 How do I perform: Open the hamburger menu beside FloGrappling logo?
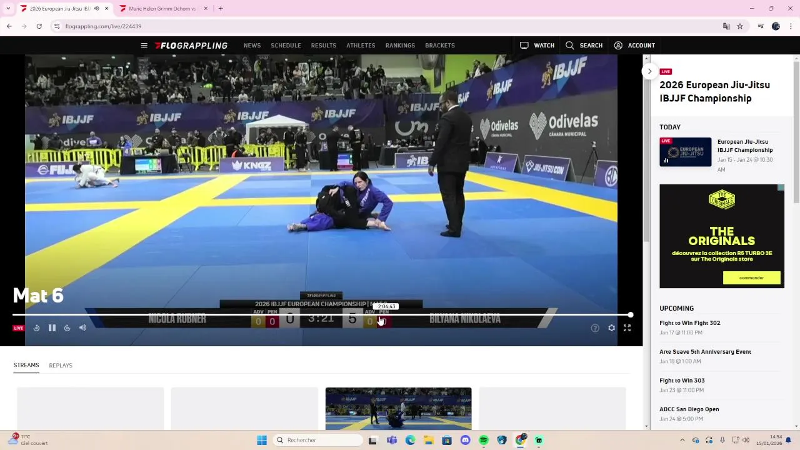(144, 46)
